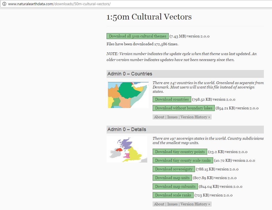Open Version History under Admin 0 – Details

(195, 204)
